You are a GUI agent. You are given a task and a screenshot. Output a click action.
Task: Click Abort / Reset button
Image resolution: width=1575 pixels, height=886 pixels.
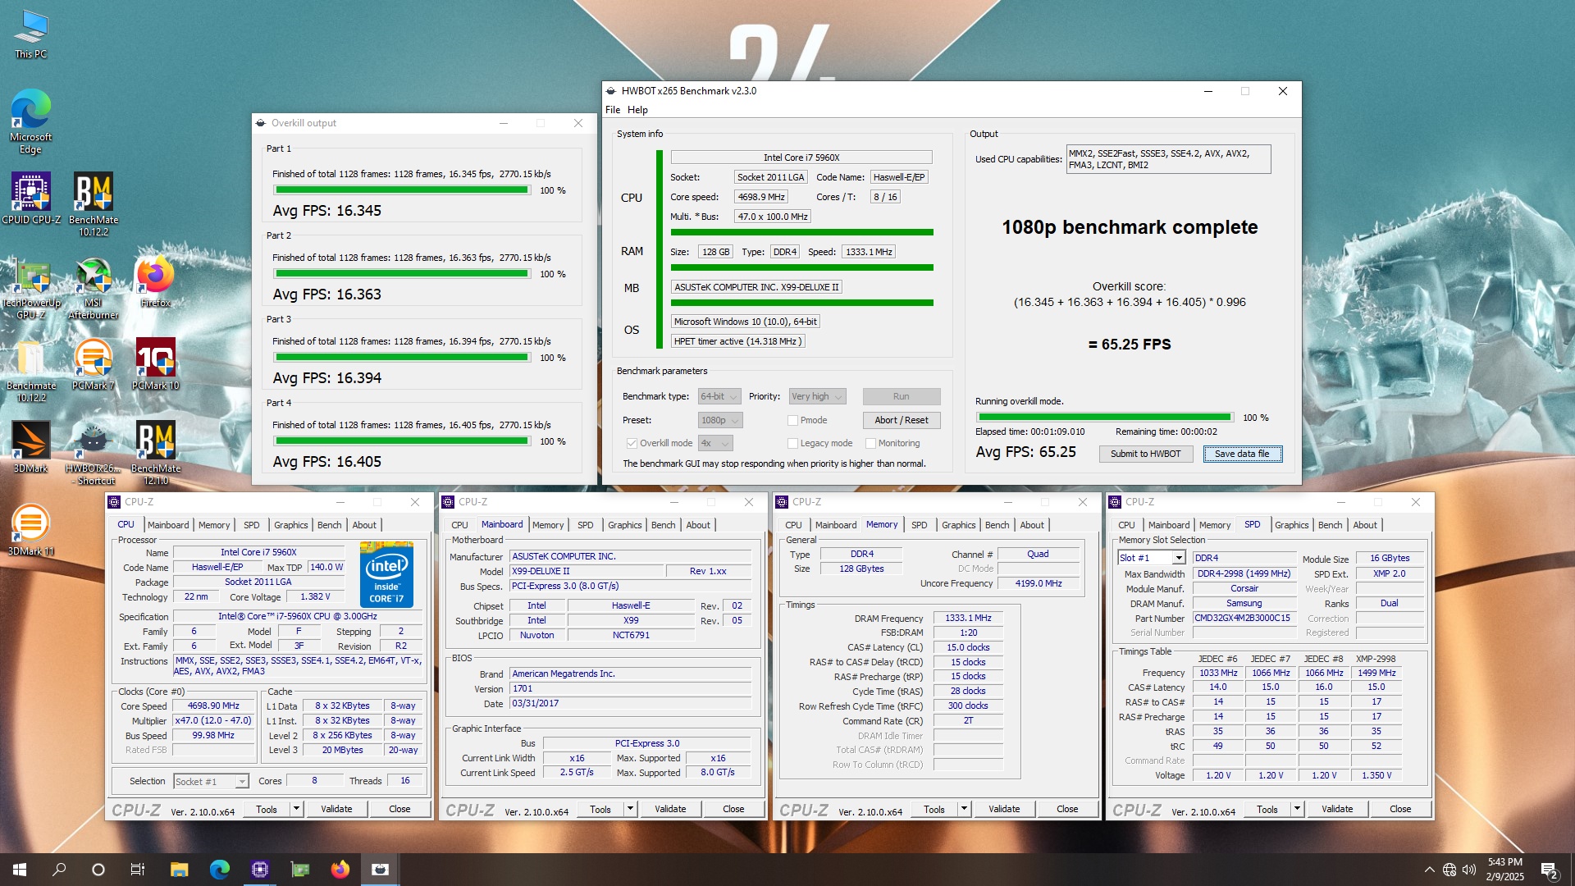(x=901, y=420)
